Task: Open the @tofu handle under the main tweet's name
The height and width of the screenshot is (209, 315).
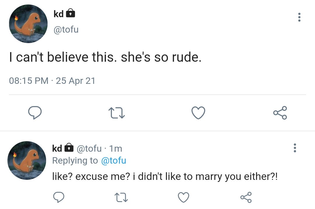Action: pyautogui.click(x=66, y=29)
